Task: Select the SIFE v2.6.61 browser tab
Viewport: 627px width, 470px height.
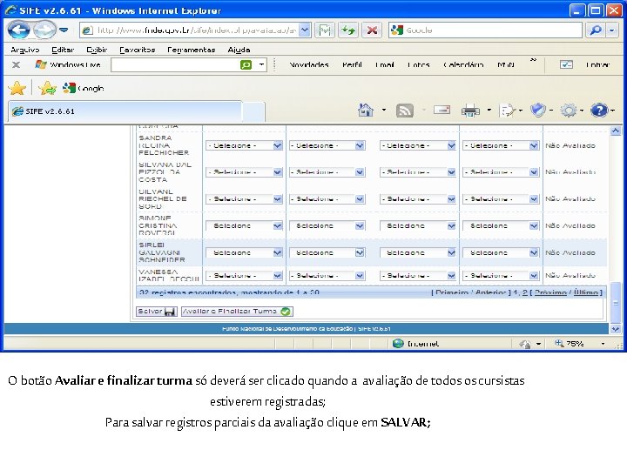Action: [125, 111]
